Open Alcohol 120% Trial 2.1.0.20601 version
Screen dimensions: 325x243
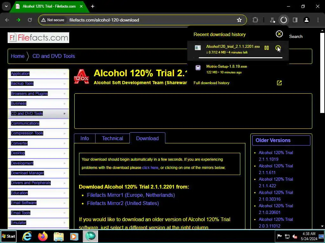click(x=276, y=209)
